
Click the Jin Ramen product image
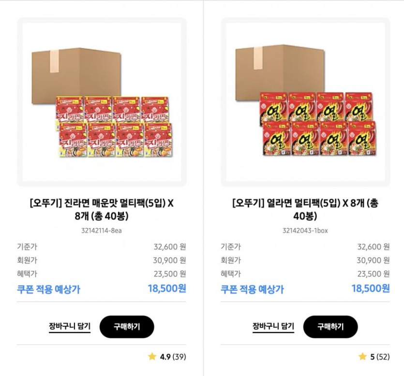(102, 102)
